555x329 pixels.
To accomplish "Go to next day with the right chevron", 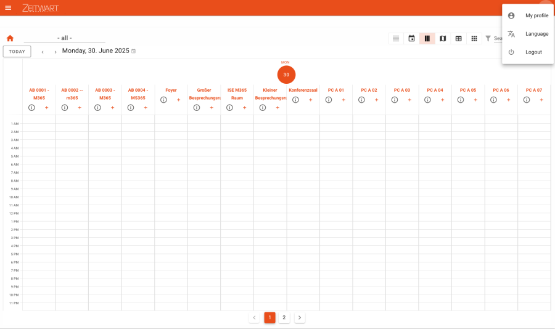I will 55,52.
